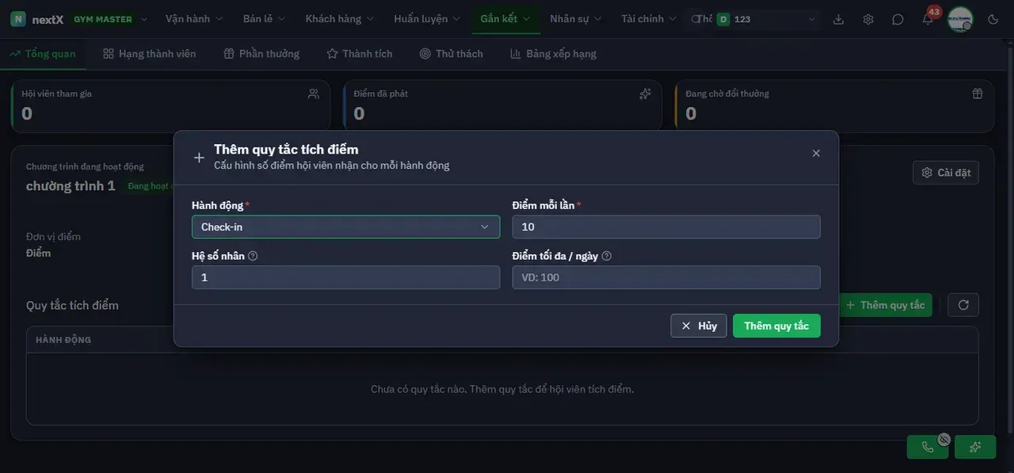Image resolution: width=1014 pixels, height=473 pixels.
Task: Click the user profile avatar
Action: pos(960,19)
